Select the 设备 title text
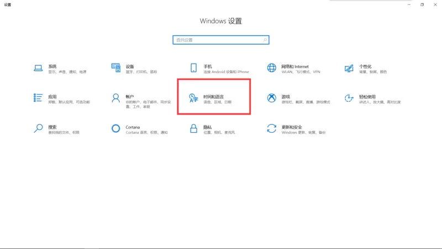This screenshot has height=249, width=442. pyautogui.click(x=130, y=66)
